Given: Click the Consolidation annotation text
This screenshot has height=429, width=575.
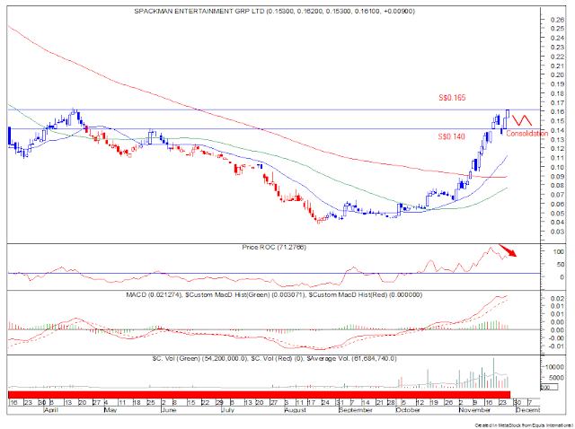Looking at the screenshot, I should (x=527, y=134).
